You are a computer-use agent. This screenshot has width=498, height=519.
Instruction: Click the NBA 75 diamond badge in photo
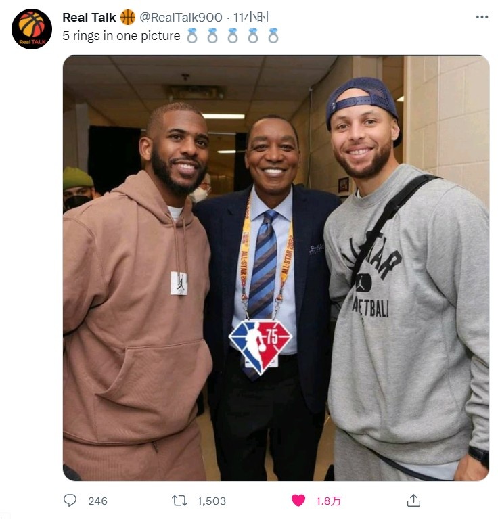[260, 346]
